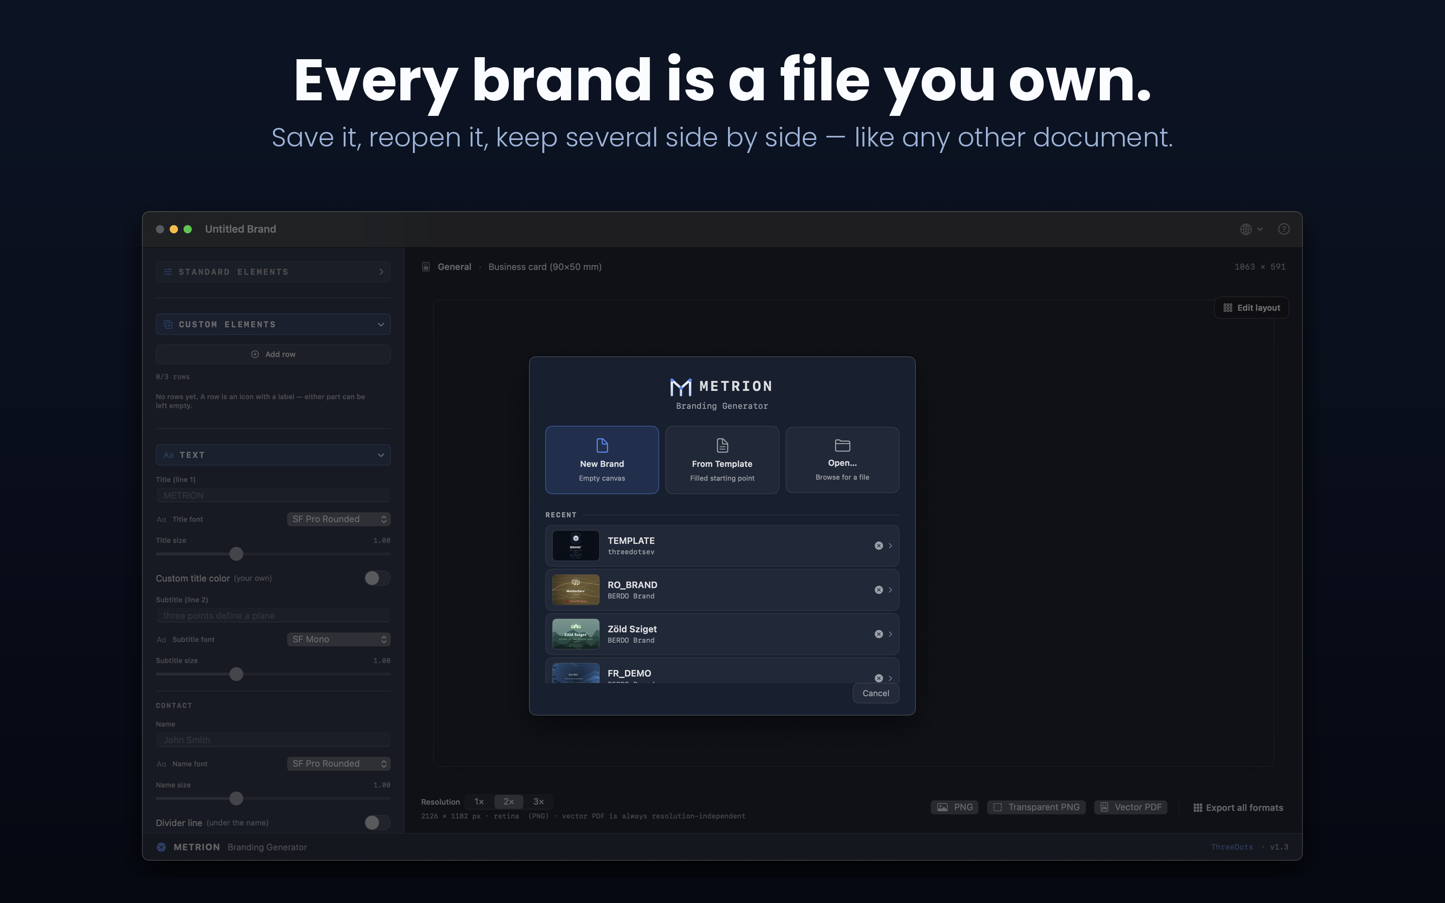Expand the Standard Elements section
Viewport: 1445px width, 903px height.
point(273,272)
